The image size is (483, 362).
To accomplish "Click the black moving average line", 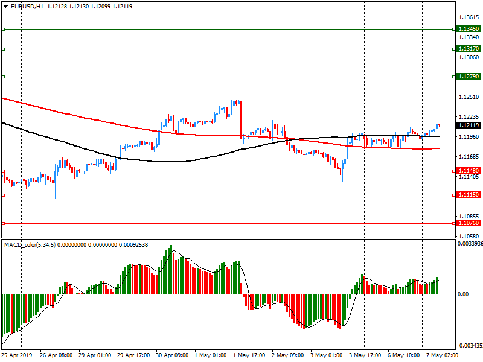I will 62,141.
